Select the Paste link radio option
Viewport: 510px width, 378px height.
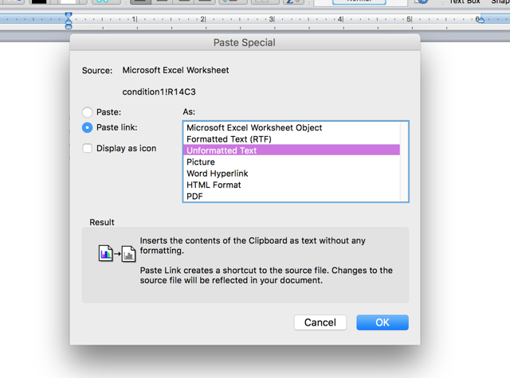point(87,127)
